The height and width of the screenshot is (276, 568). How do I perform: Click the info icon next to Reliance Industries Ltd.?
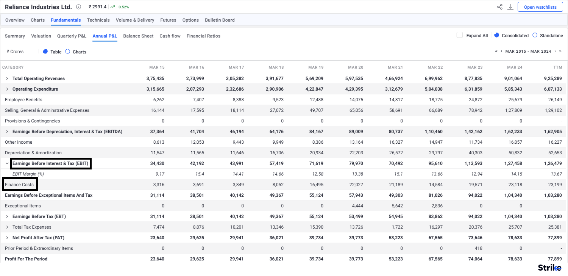coord(78,7)
